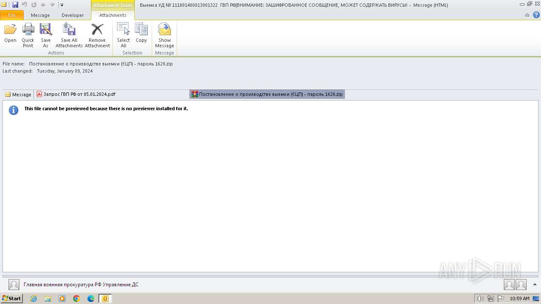Launch Internet Explorer from taskbar
The height and width of the screenshot is (304, 541).
33,299
